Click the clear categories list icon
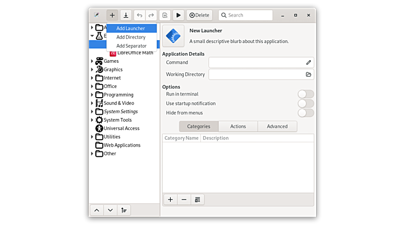 coord(198,200)
